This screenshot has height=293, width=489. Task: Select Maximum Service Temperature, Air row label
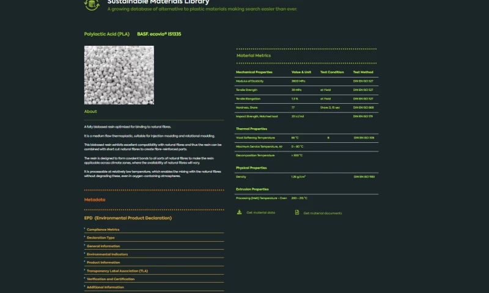259,146
